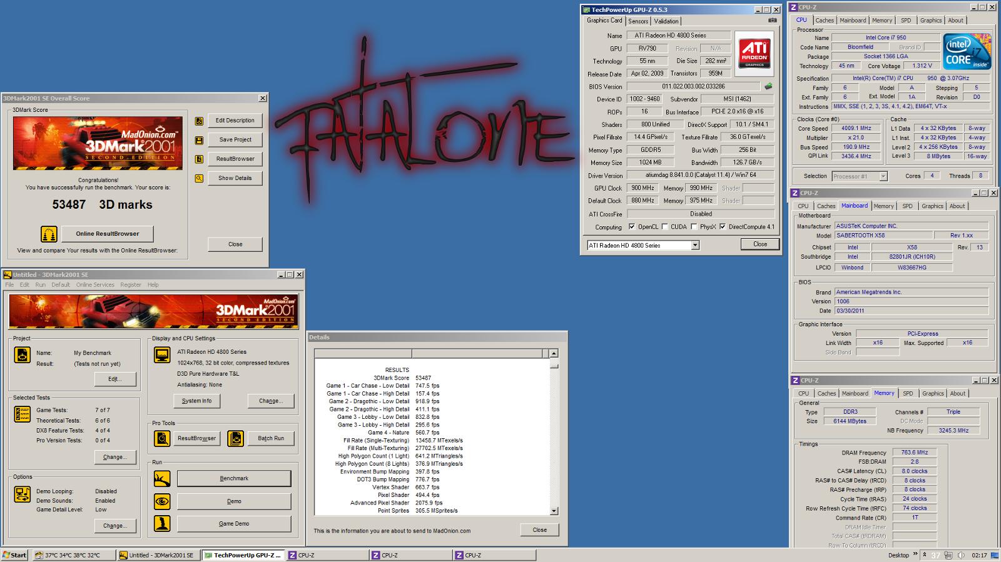Click the Save Project button
The width and height of the screenshot is (1001, 562).
point(235,140)
